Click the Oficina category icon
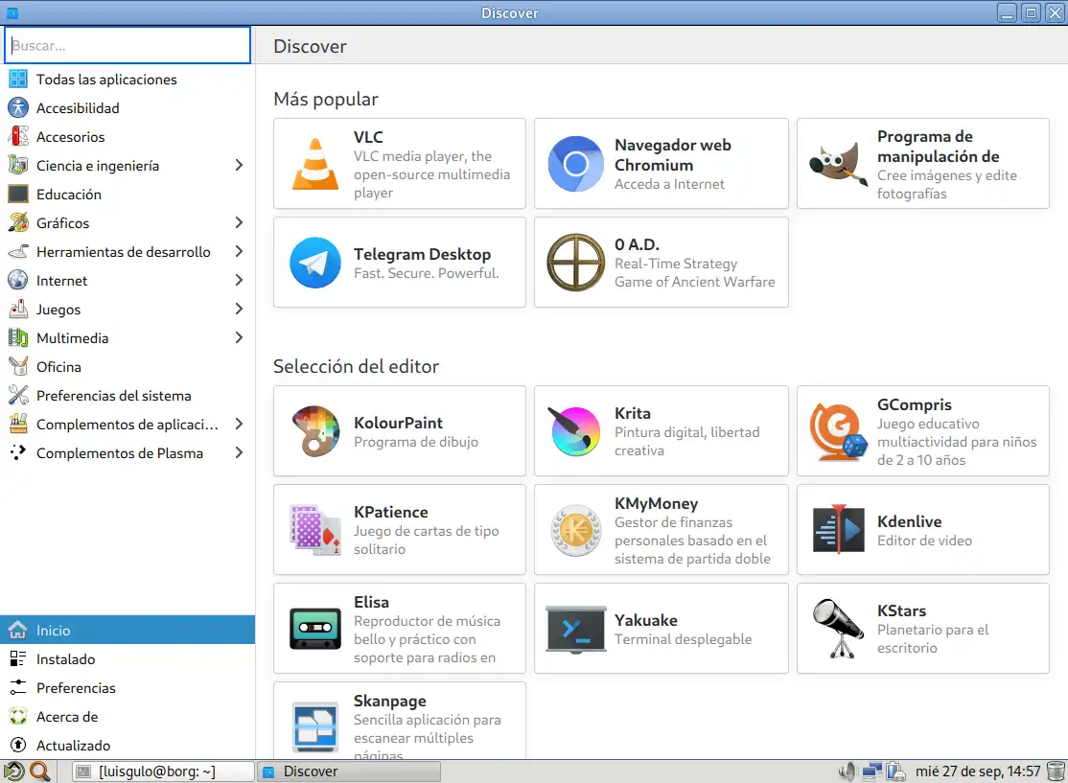1068x783 pixels. point(18,366)
